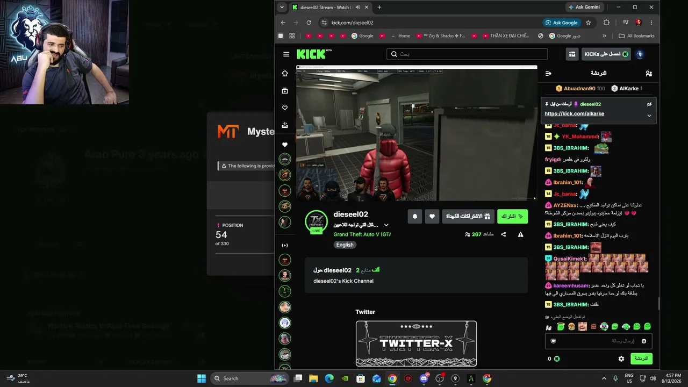Open the Following heart outline icon in Kick sidebar
Viewport: 688px width, 387px height.
(285, 108)
